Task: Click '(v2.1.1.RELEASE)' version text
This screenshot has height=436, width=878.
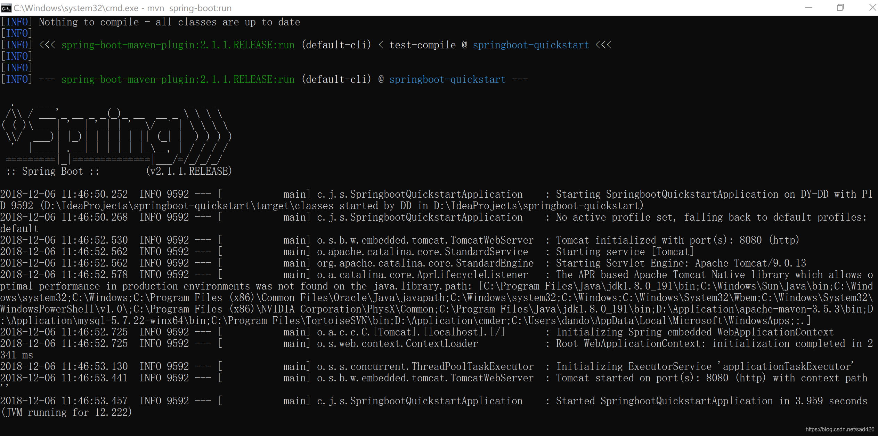Action: pos(189,171)
